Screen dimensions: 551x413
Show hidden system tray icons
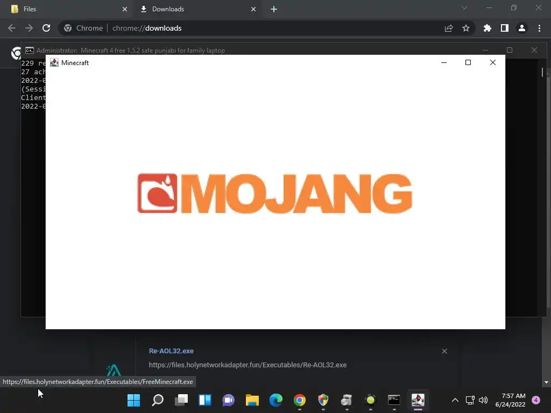pyautogui.click(x=455, y=400)
